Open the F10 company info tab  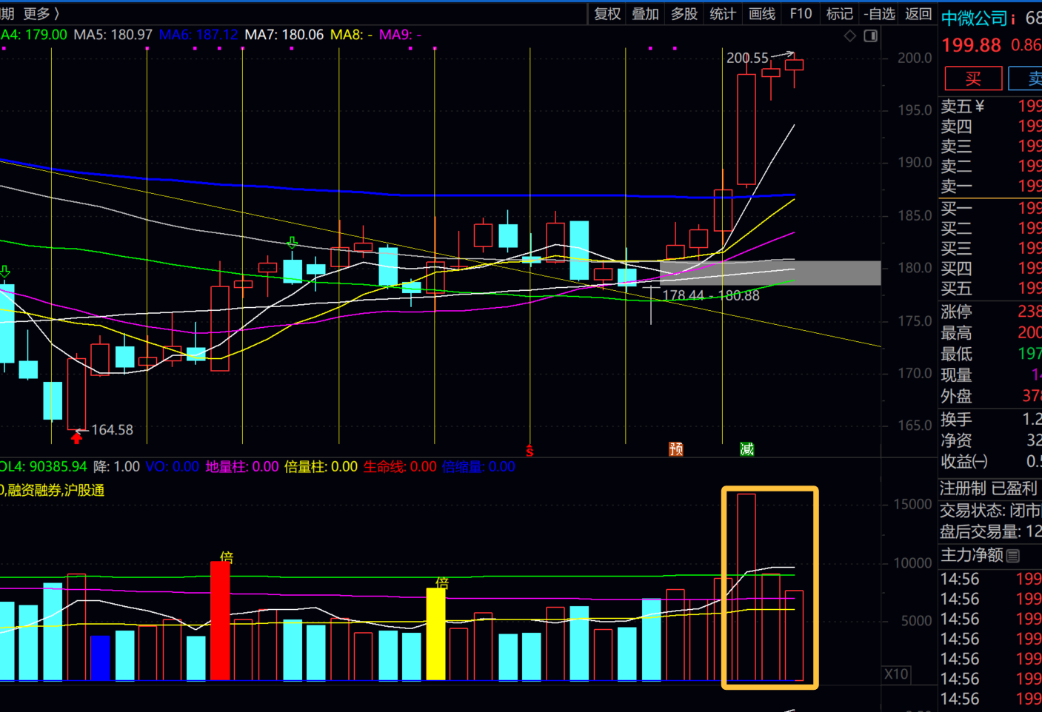click(801, 13)
